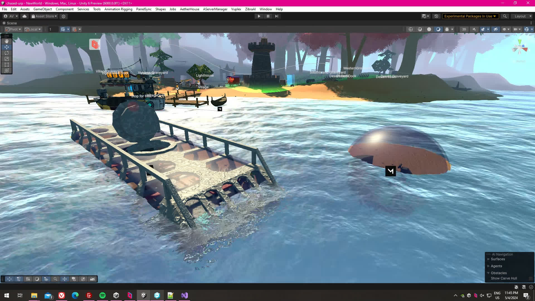The image size is (535, 301).
Task: Toggle 2D view mode
Action: pyautogui.click(x=464, y=29)
